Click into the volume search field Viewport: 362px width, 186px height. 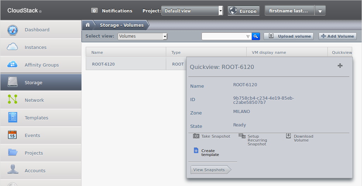(x=223, y=36)
